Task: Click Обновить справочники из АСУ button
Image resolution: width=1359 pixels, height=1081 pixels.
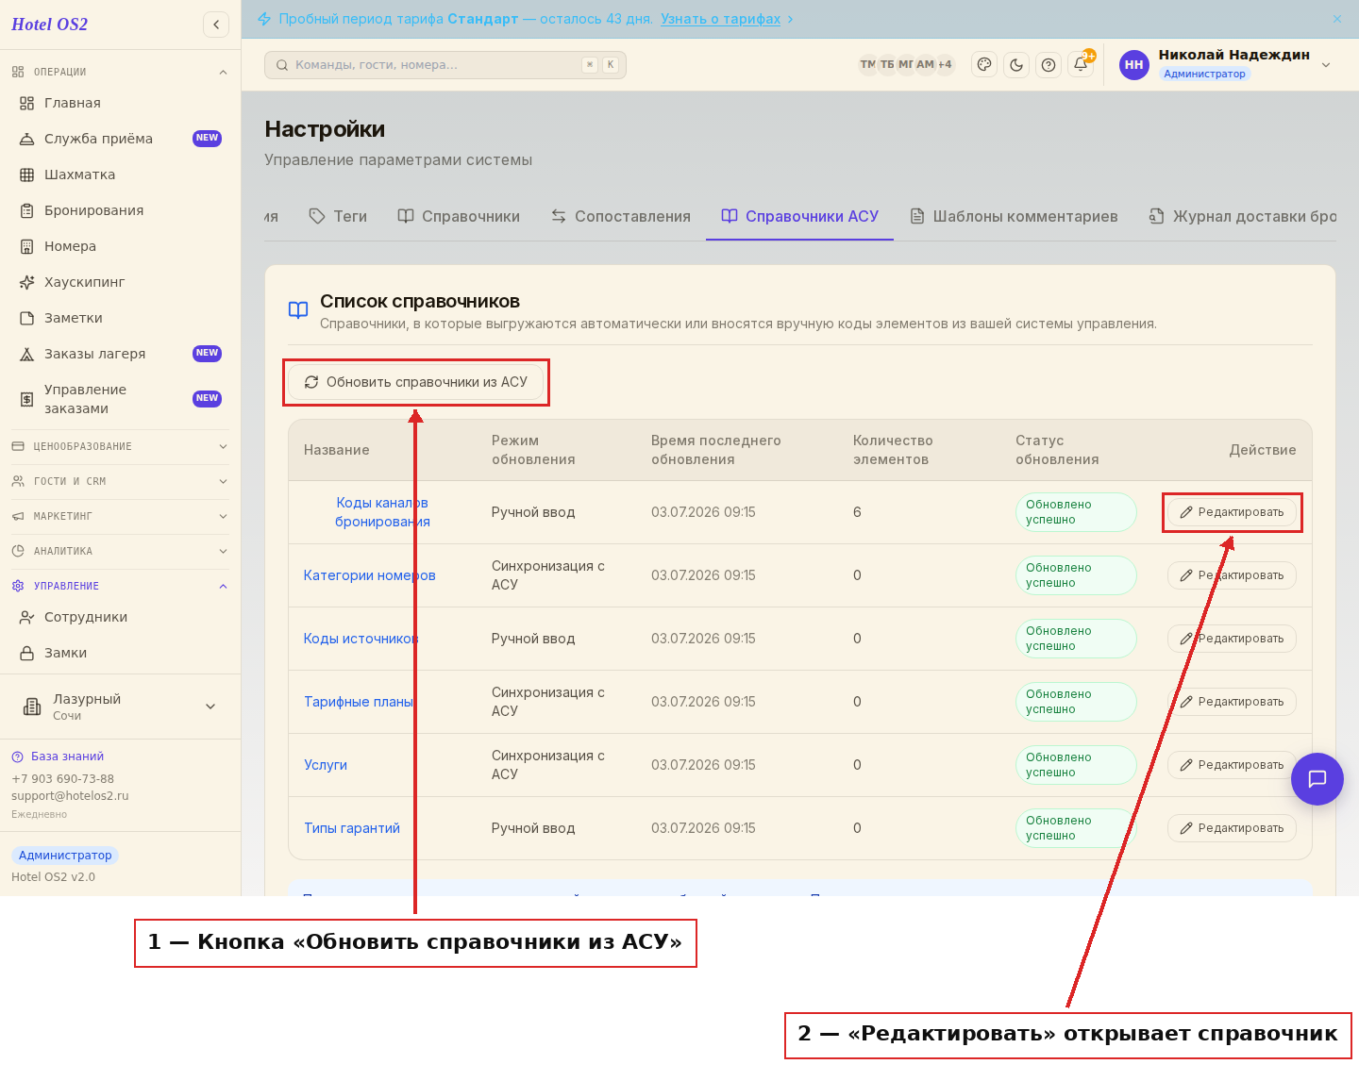Action: click(416, 382)
